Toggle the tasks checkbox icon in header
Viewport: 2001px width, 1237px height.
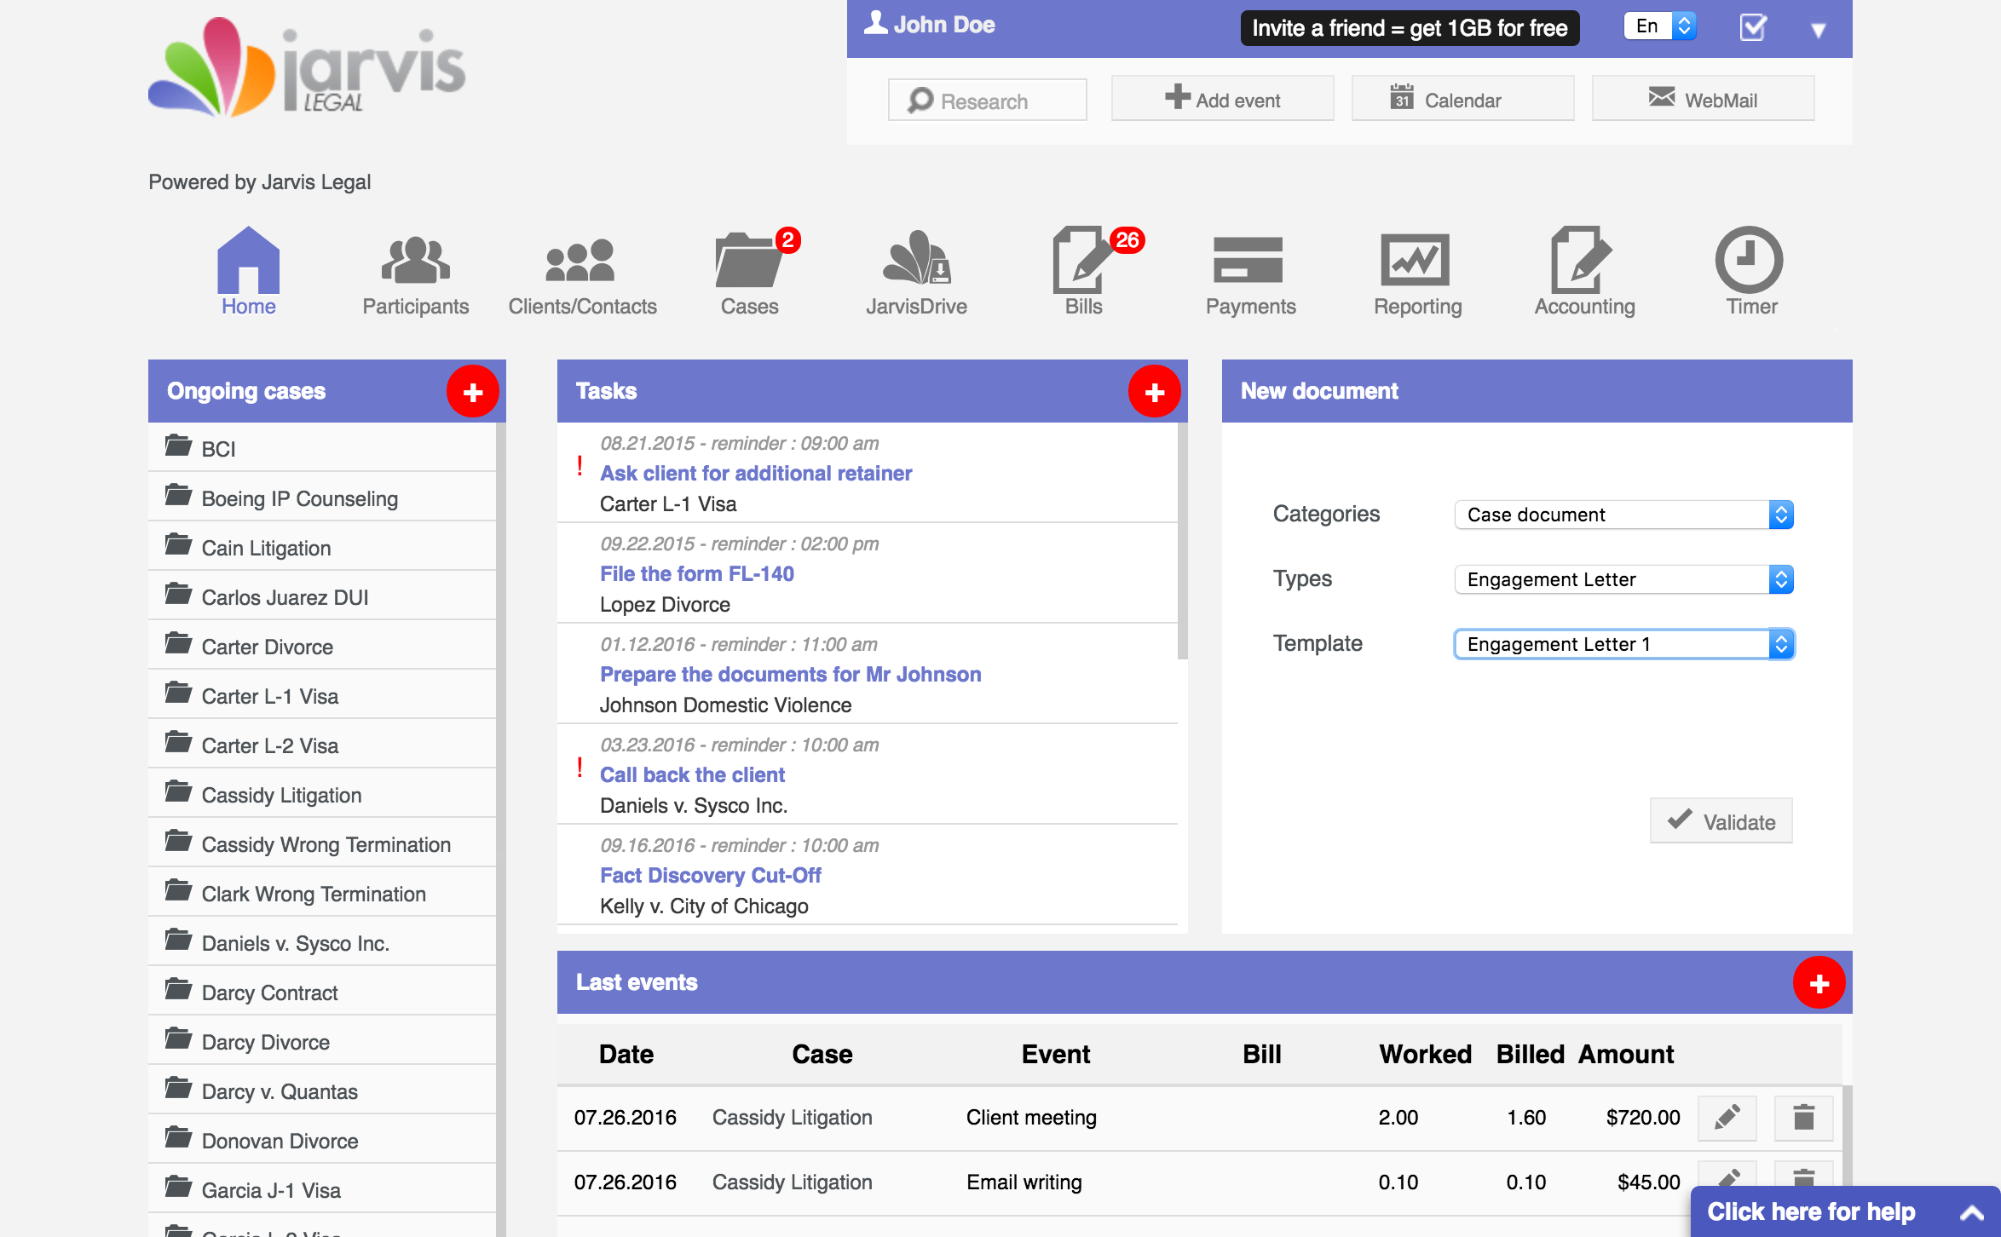[x=1752, y=28]
